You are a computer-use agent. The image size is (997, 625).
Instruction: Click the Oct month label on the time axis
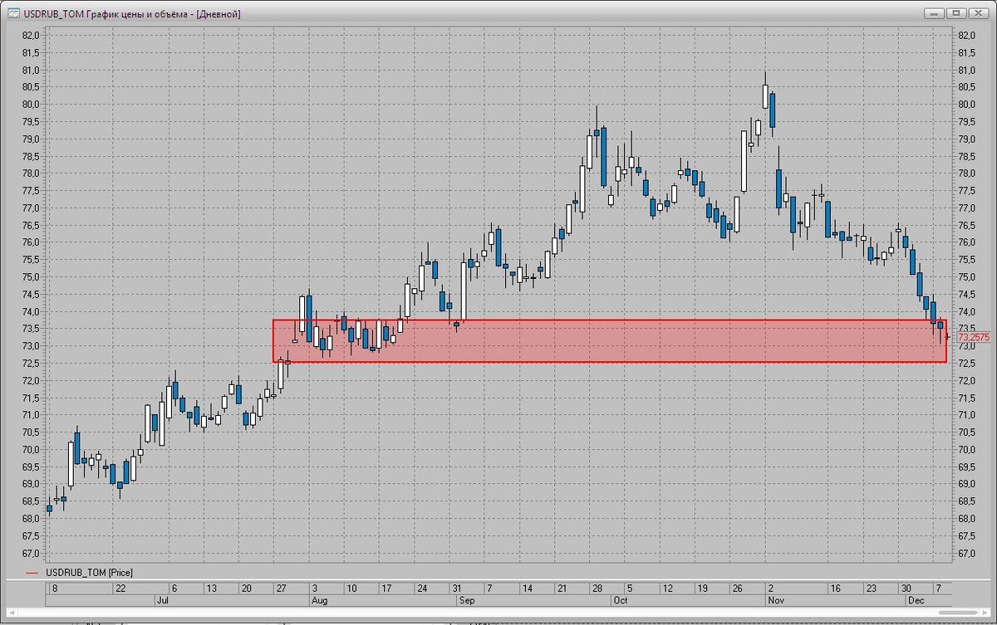click(620, 598)
